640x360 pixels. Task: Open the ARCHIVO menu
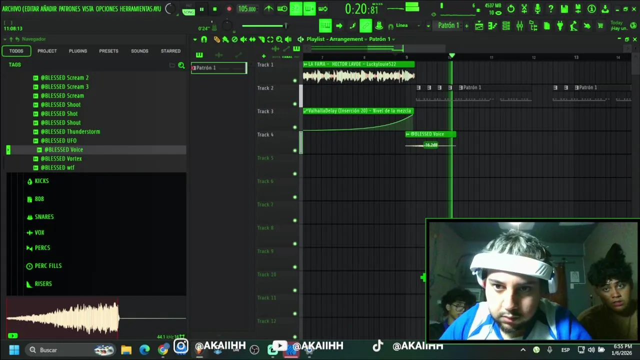(x=11, y=9)
